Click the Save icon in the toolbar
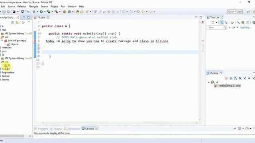255x143 pixels. tap(4, 12)
